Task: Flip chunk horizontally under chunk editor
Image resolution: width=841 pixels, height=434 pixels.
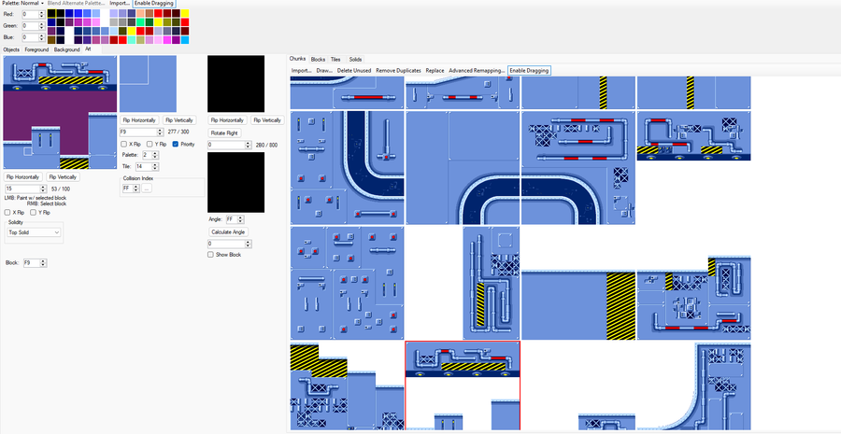Action: tap(23, 176)
